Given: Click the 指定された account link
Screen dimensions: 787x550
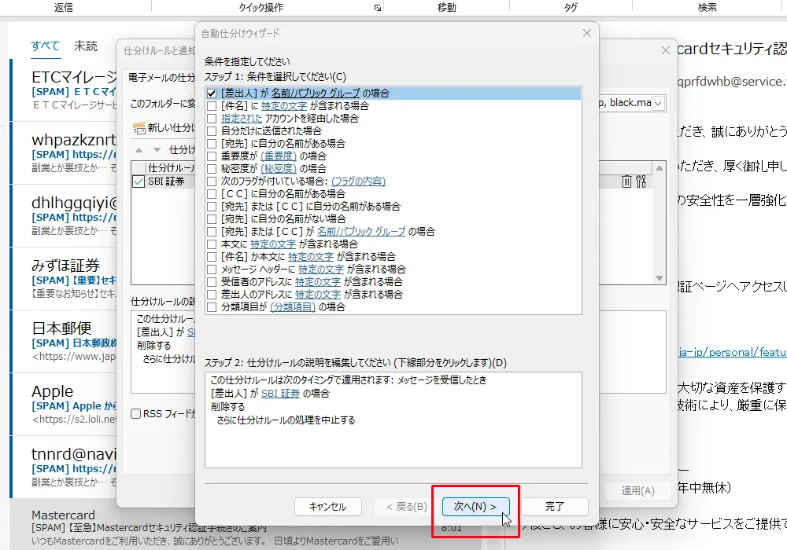Looking at the screenshot, I should [242, 118].
